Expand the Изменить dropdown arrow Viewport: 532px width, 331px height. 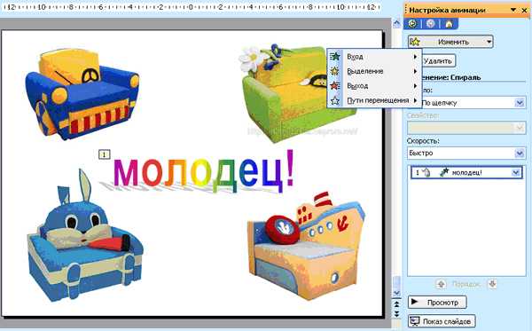489,42
